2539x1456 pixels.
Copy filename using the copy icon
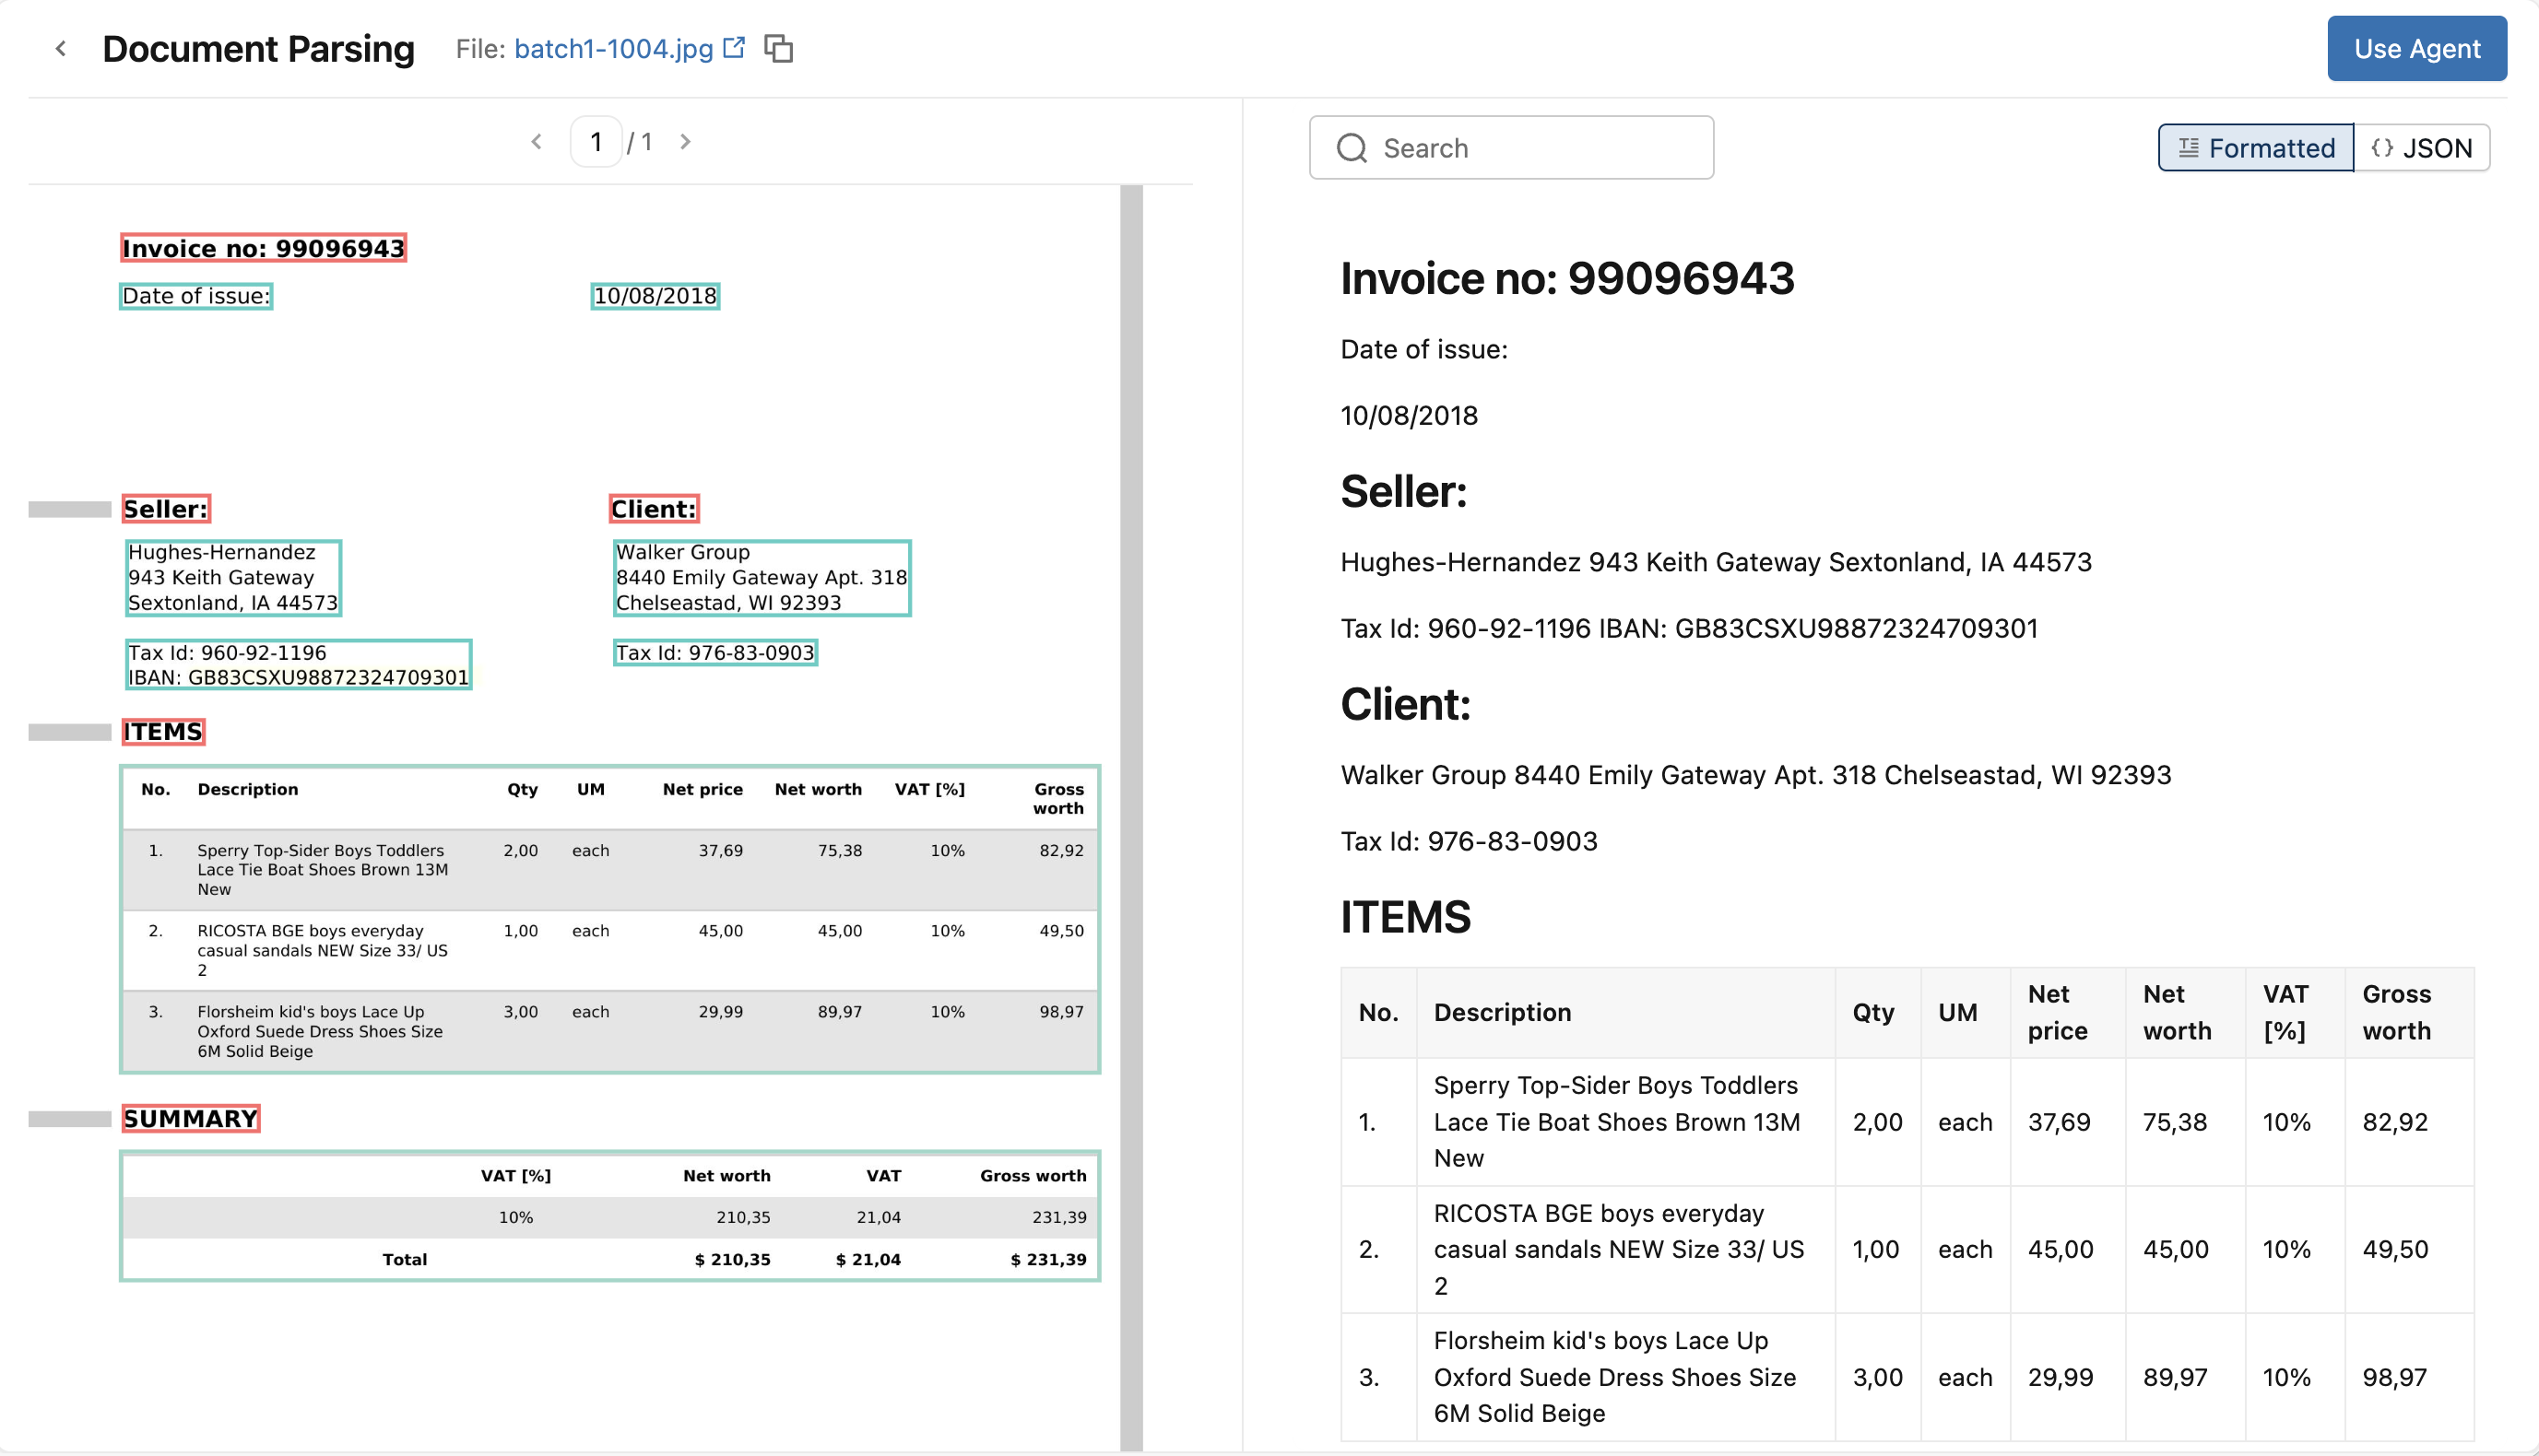click(x=779, y=48)
